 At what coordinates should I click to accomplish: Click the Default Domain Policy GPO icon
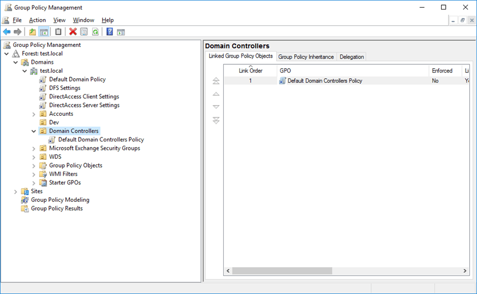(x=43, y=79)
